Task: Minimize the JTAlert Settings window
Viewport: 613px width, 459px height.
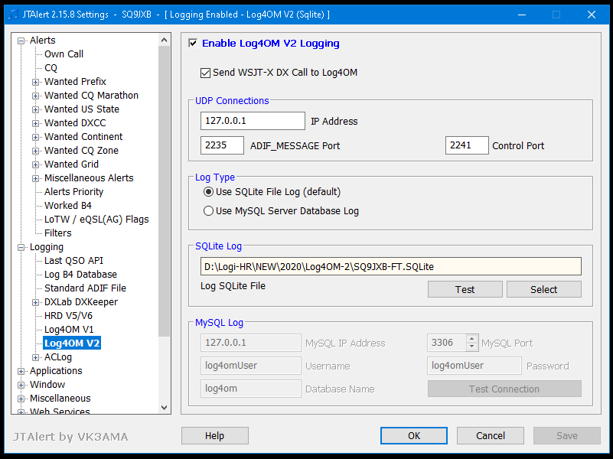Action: 521,15
